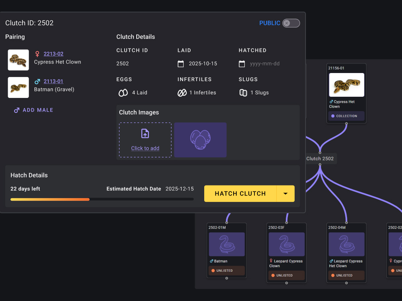
Task: Select the egg placeholder clutch image
Action: click(200, 140)
